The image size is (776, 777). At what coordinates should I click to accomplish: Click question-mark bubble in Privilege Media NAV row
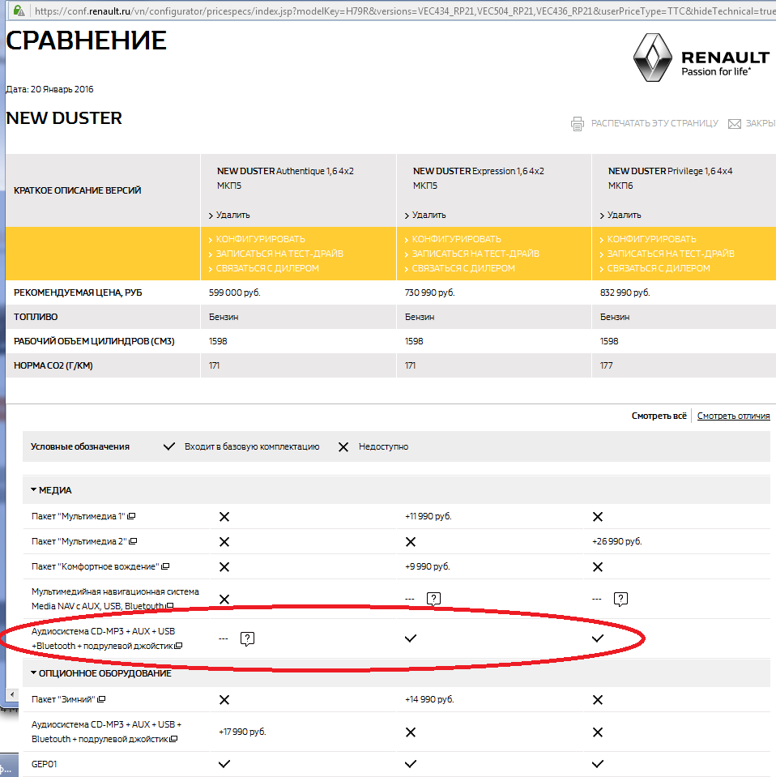(620, 599)
